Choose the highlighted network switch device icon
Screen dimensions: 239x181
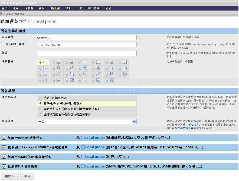coord(45,62)
